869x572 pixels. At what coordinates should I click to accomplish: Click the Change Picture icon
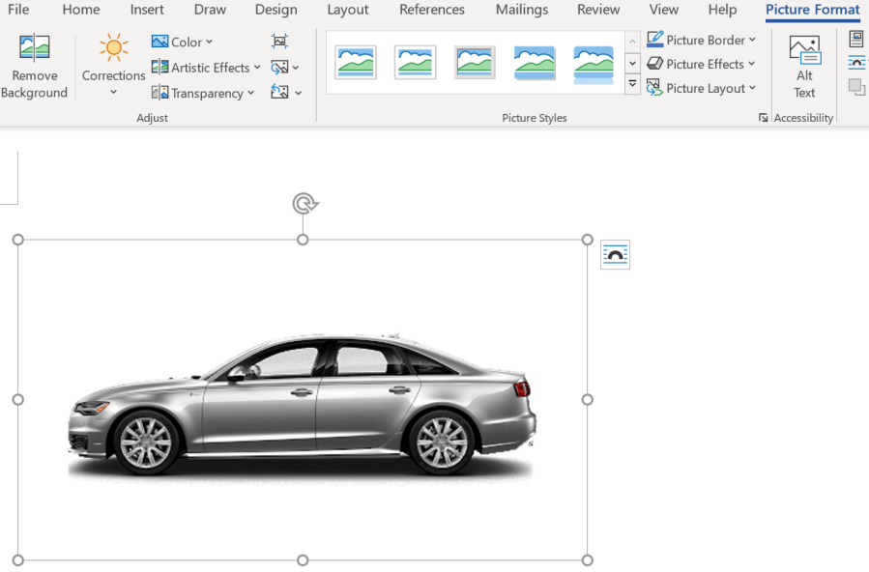point(280,68)
